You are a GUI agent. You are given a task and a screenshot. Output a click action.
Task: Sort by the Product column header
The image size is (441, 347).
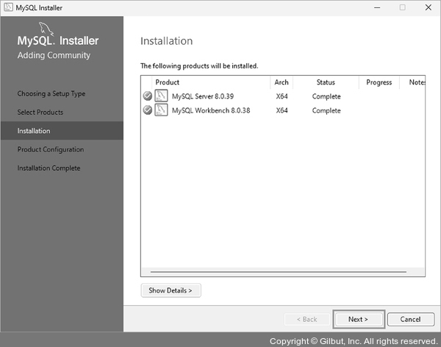tap(168, 82)
